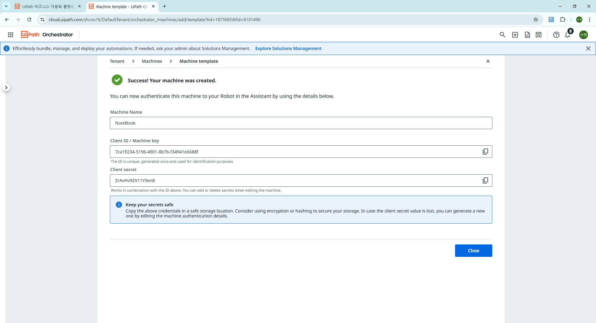
Task: Click 'Success! Your machine was created.' text
Action: 172,80
